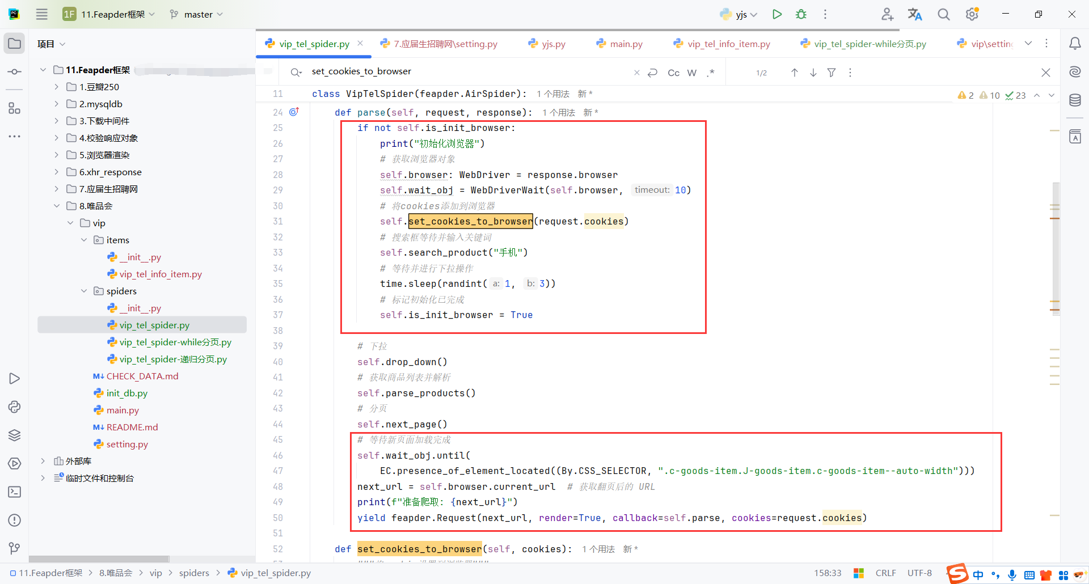Switch to the main.py tab

(626, 44)
